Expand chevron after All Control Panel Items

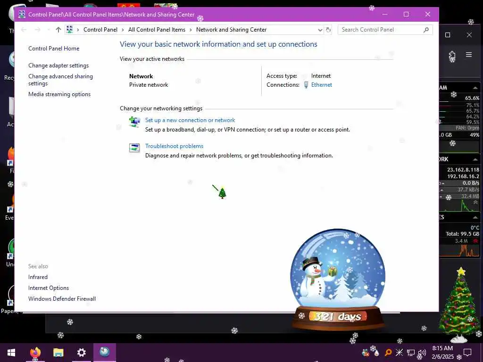tap(191, 30)
